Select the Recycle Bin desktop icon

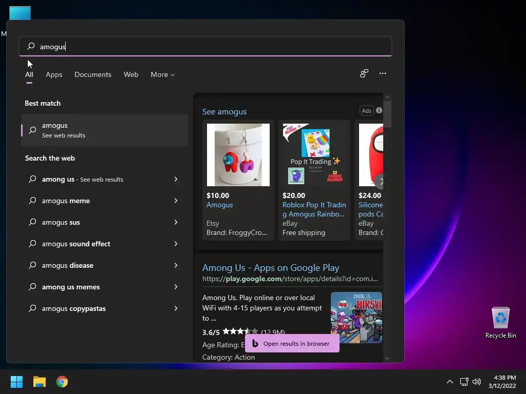click(x=500, y=322)
